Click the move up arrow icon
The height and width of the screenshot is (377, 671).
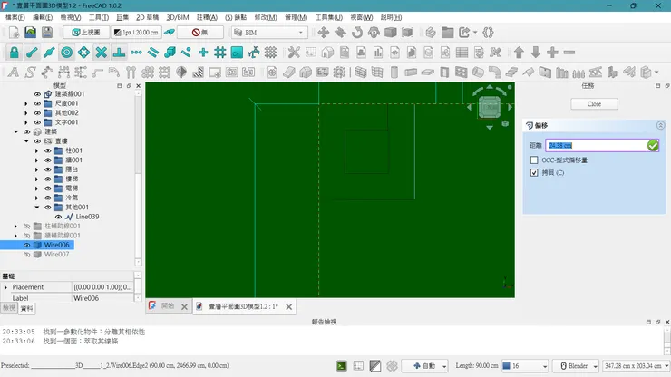[519, 53]
